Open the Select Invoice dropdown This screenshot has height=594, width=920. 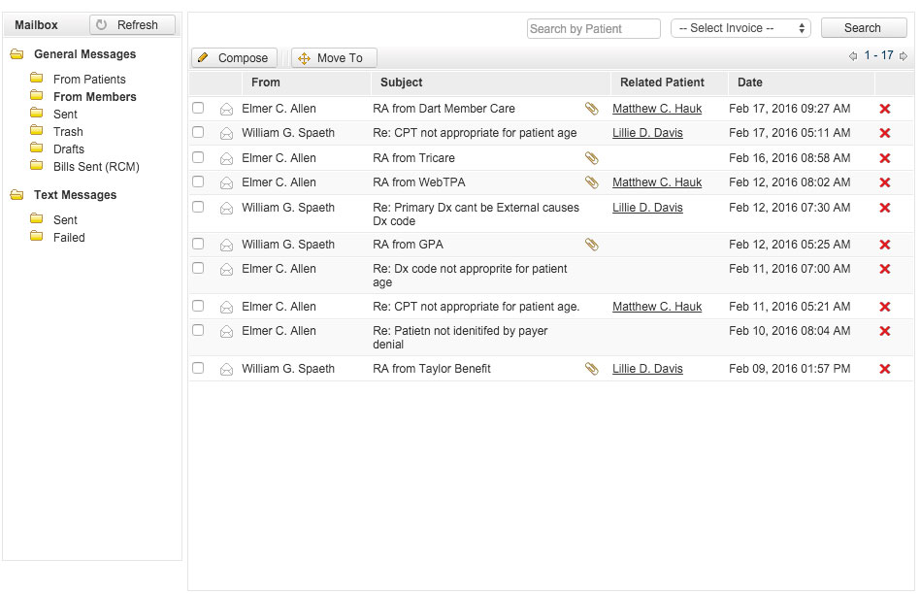tap(740, 28)
